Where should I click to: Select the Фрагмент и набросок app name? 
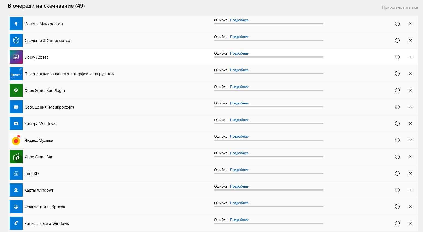45,207
